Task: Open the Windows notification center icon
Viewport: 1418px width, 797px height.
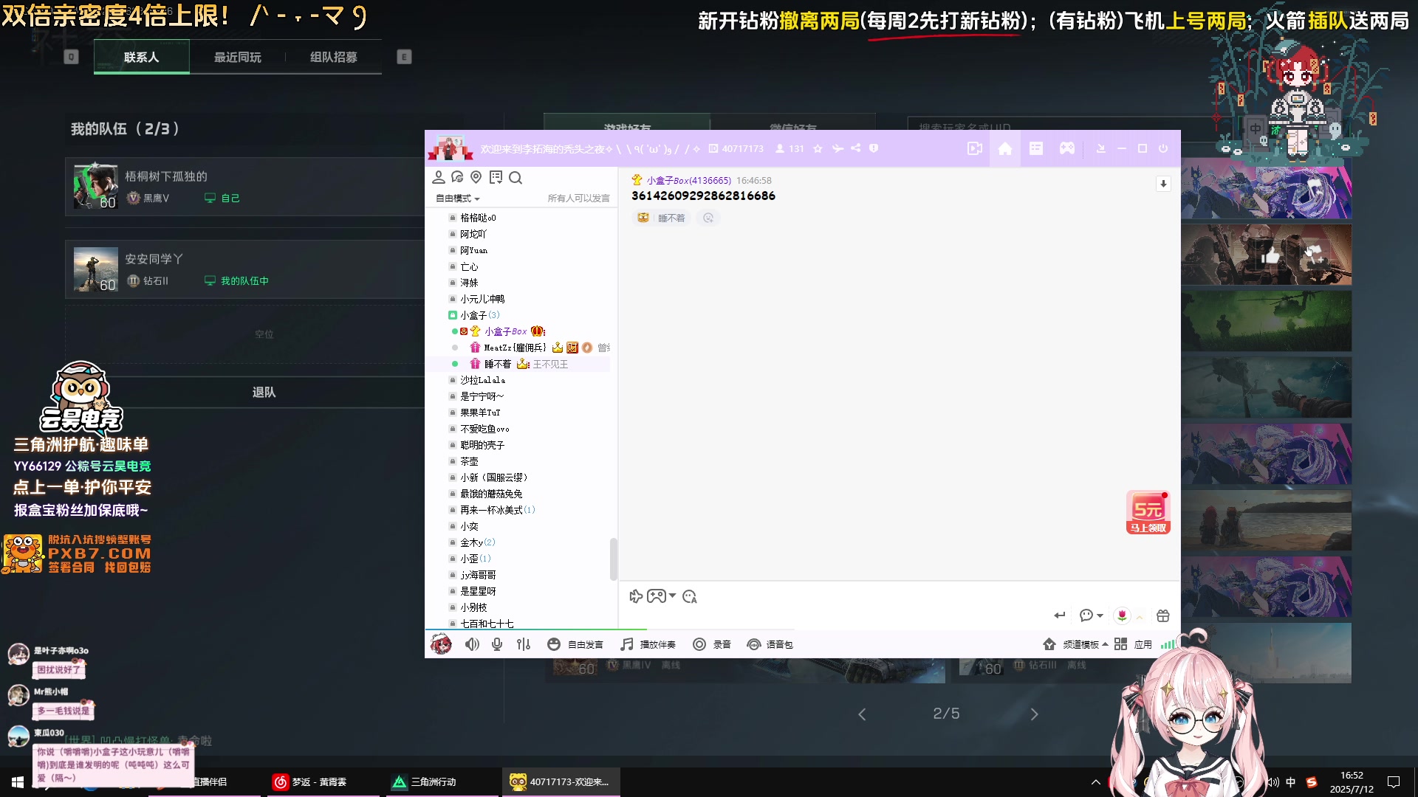Action: 1394,782
